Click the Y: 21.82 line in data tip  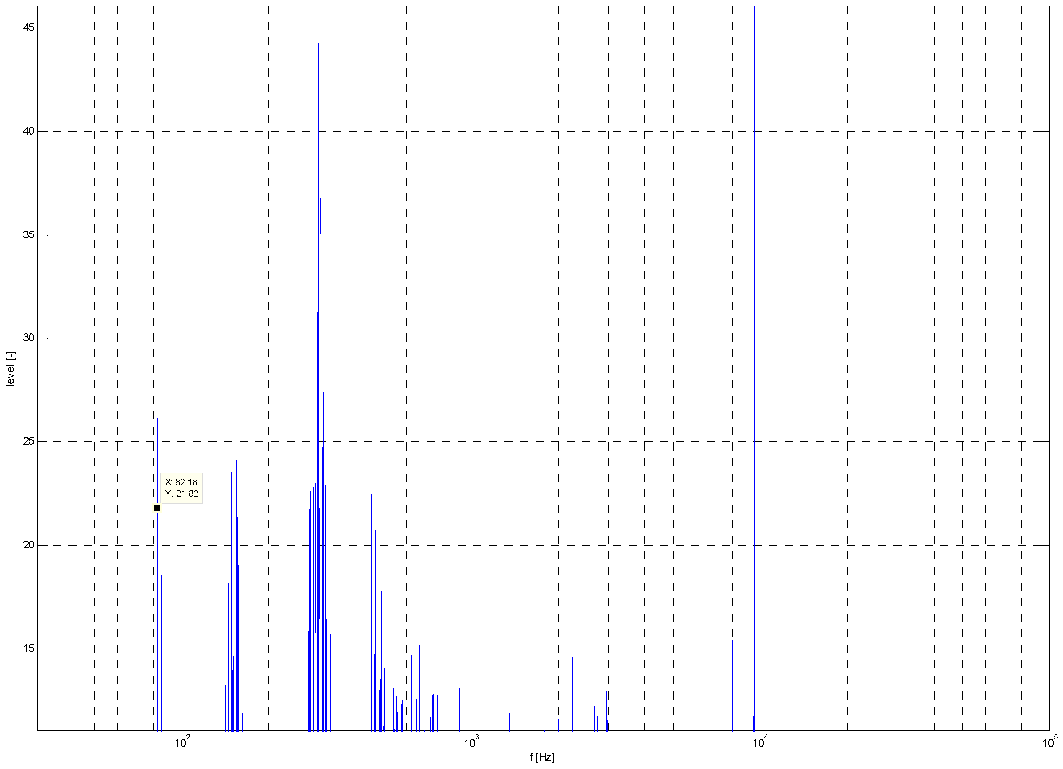182,493
